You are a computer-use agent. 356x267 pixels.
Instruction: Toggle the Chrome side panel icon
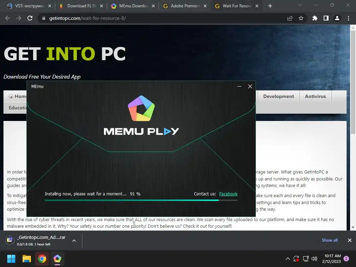pyautogui.click(x=326, y=18)
